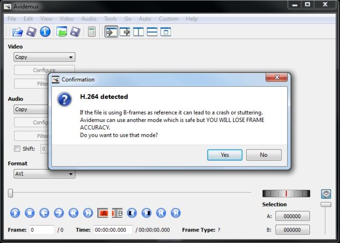The height and width of the screenshot is (243, 340).
Task: Click No in the Confirmation dialog
Action: point(263,155)
